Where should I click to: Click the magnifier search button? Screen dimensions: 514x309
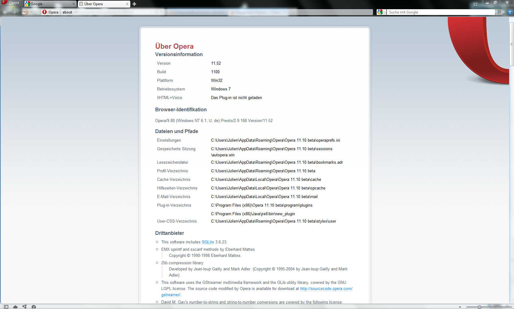(x=499, y=12)
